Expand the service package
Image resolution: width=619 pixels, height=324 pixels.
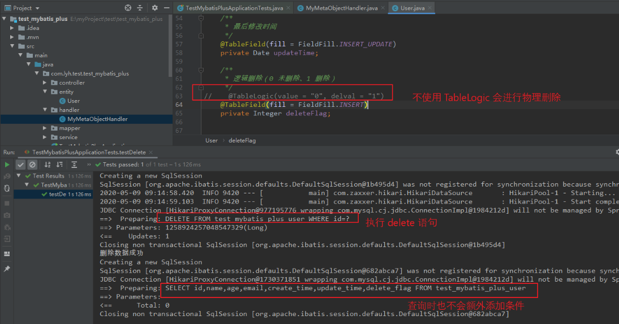pyautogui.click(x=45, y=137)
